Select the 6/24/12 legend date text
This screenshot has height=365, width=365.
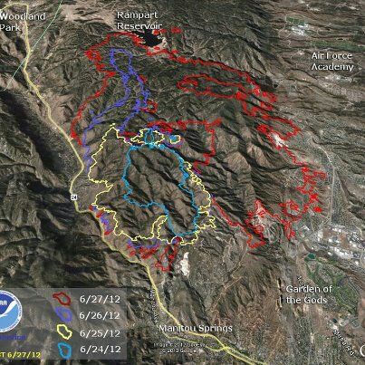[x=101, y=350]
